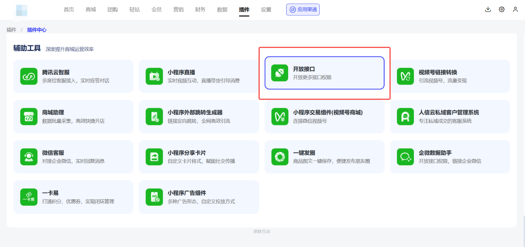Click the download icon in top bar
The height and width of the screenshot is (247, 525).
click(488, 9)
